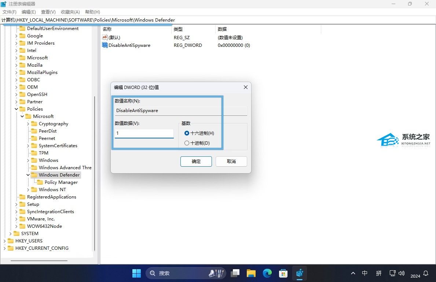Select the OEM folder icon
The height and width of the screenshot is (282, 436).
22,87
